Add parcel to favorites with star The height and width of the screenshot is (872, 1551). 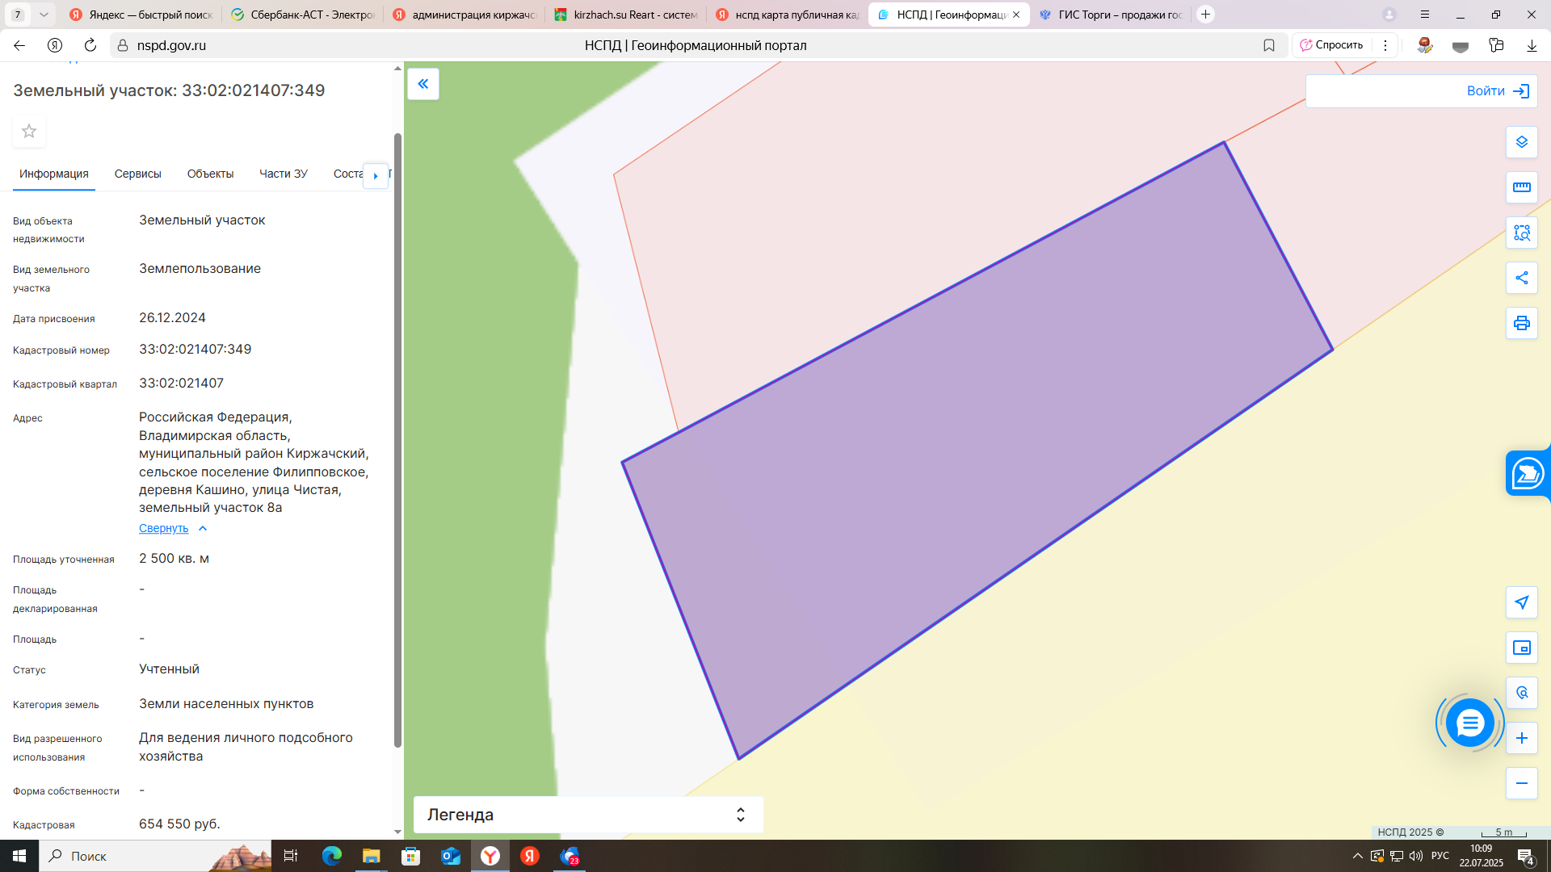point(29,131)
